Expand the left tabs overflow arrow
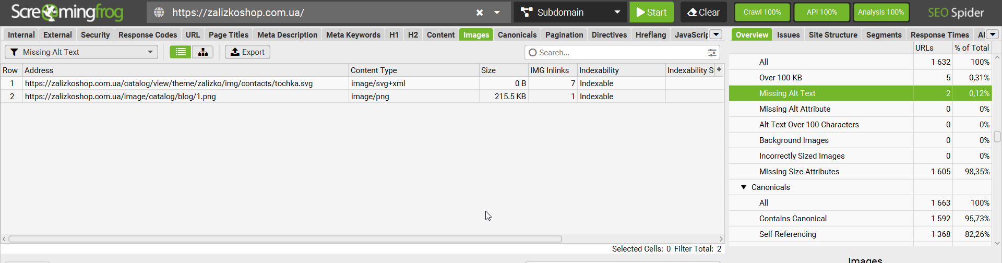The image size is (1002, 263). [x=717, y=34]
